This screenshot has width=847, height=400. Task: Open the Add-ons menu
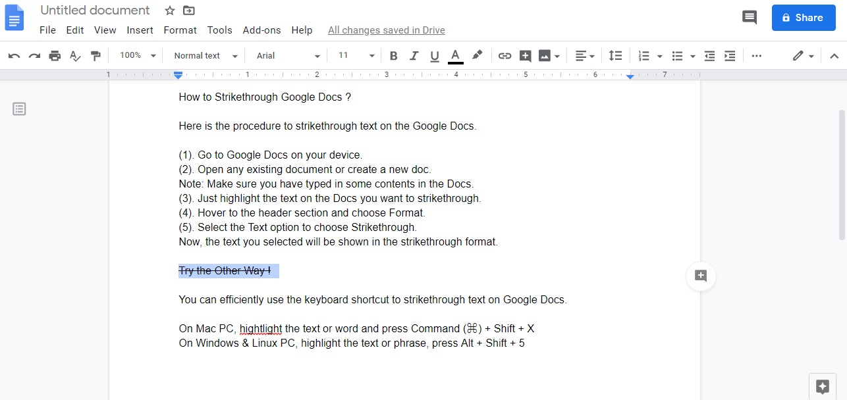click(261, 30)
